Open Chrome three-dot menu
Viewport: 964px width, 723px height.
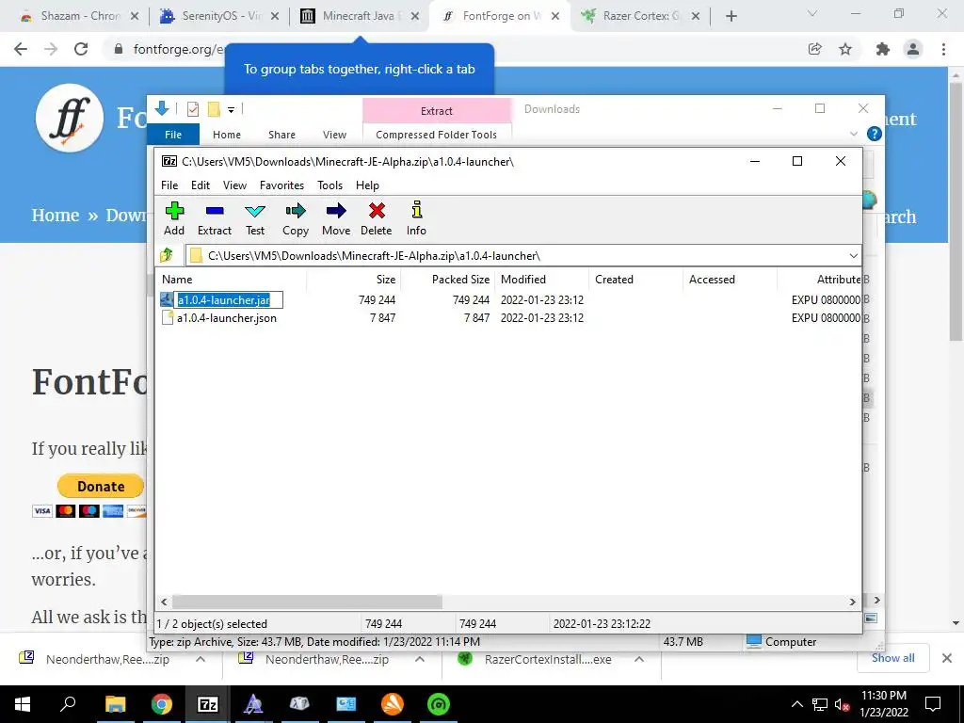943,49
